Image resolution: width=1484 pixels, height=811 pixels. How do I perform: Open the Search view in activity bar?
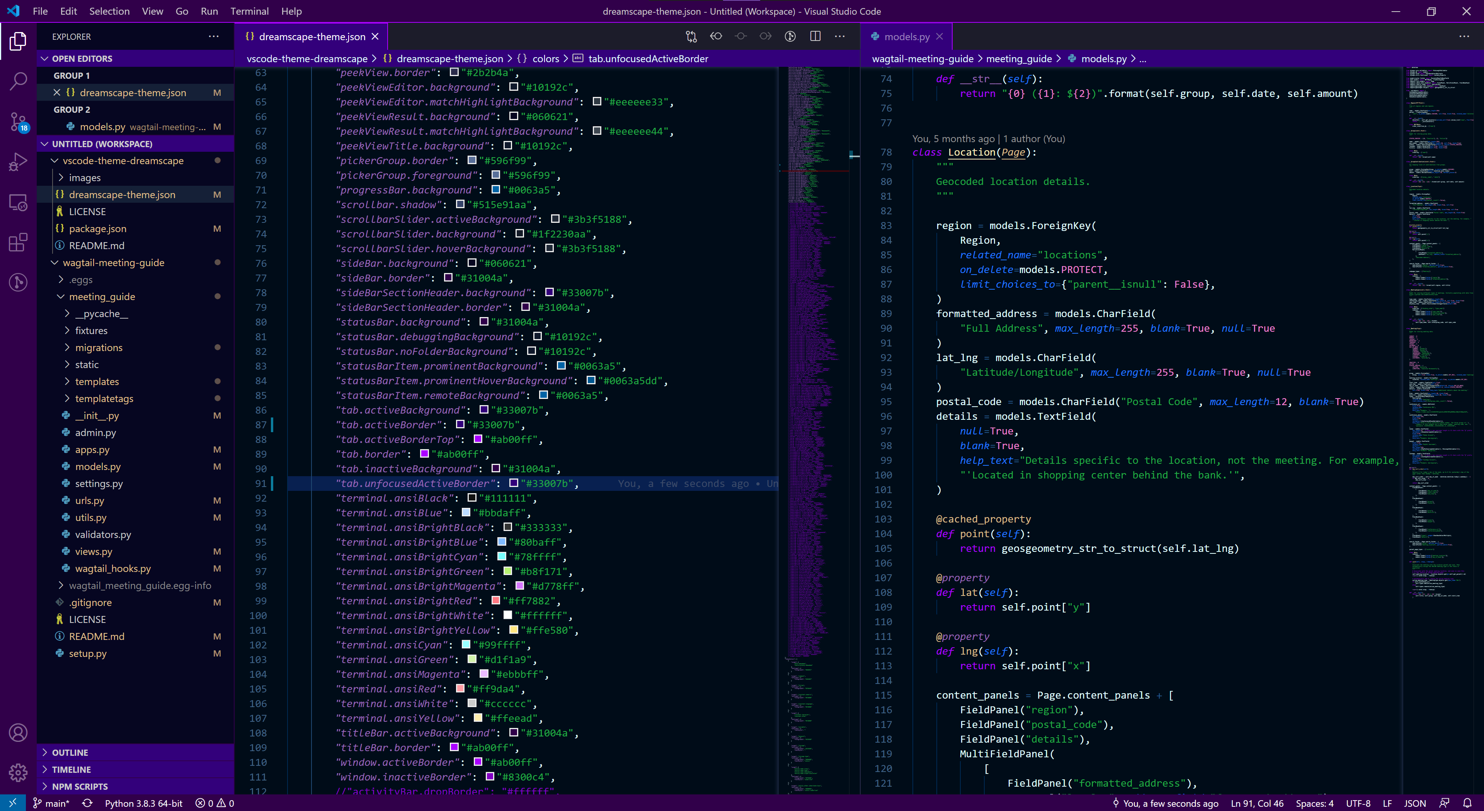(19, 81)
